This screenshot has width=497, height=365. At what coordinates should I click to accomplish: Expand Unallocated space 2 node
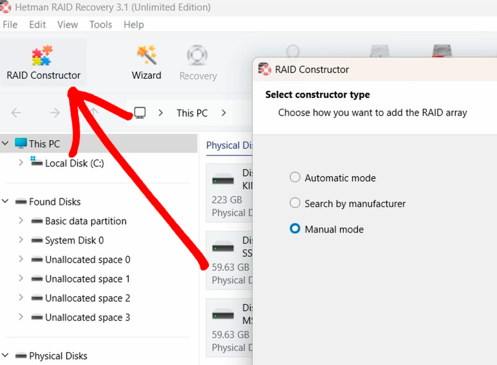(21, 298)
